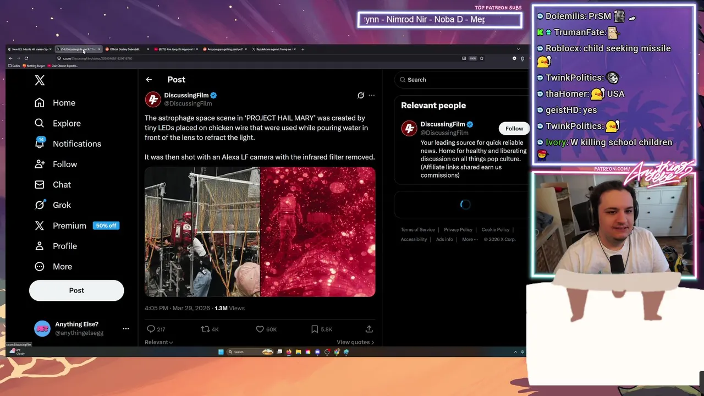Open DiscussingFilm avatar in Relevant people
The height and width of the screenshot is (396, 704).
(409, 128)
